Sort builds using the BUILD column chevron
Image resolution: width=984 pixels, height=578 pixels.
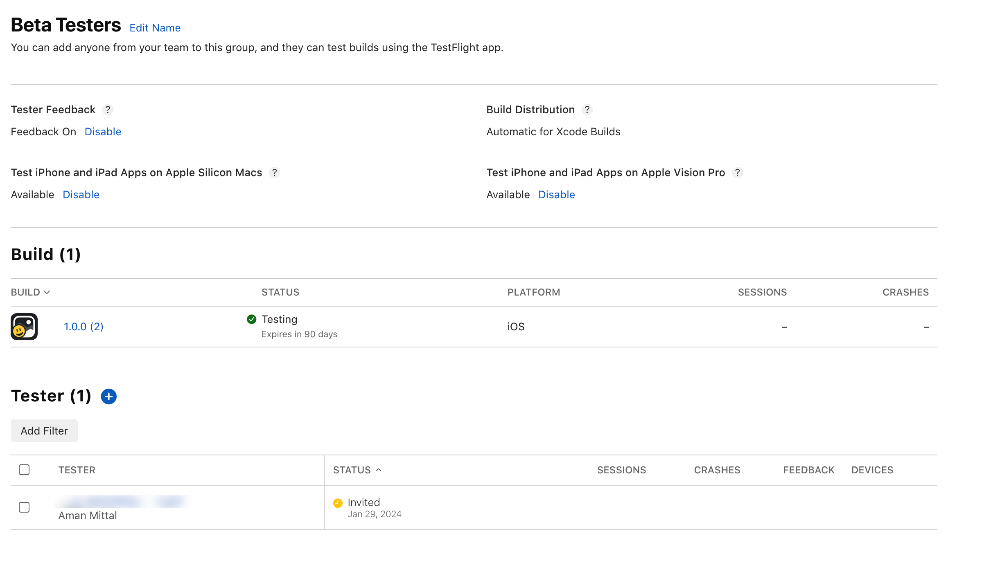[x=47, y=292]
